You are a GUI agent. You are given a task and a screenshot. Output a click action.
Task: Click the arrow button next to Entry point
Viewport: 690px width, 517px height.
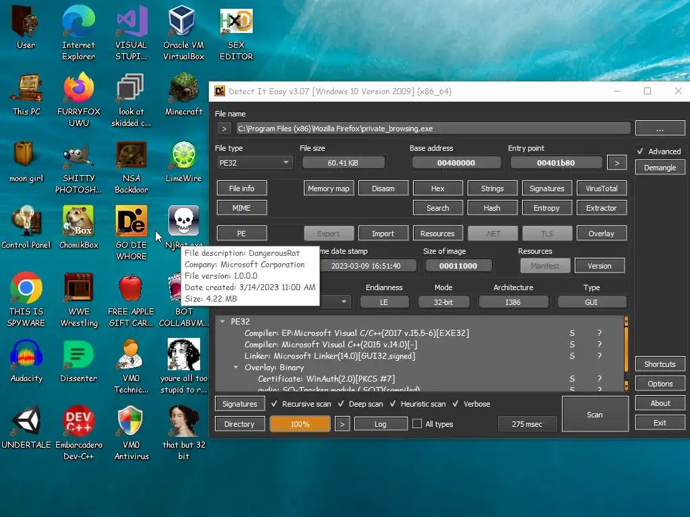pos(617,163)
